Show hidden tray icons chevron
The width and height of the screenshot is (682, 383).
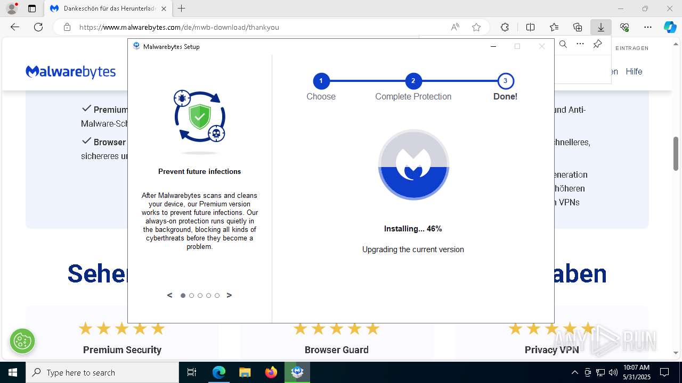click(574, 372)
